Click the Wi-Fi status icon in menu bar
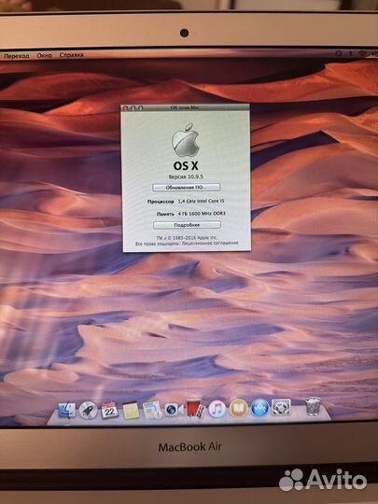Screen dimensions: 378x504 click(363, 54)
